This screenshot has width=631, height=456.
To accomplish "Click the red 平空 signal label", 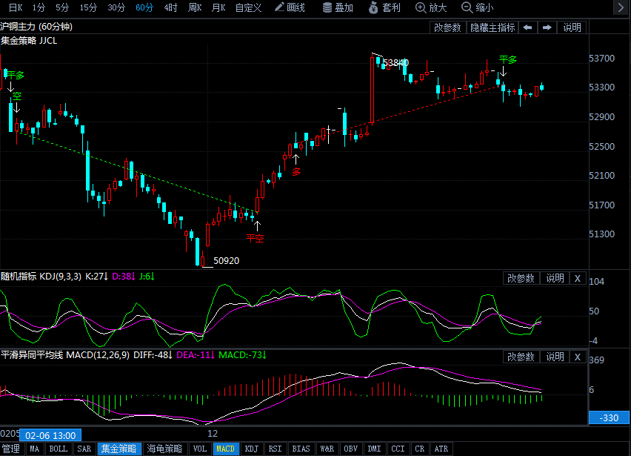I will click(x=255, y=239).
